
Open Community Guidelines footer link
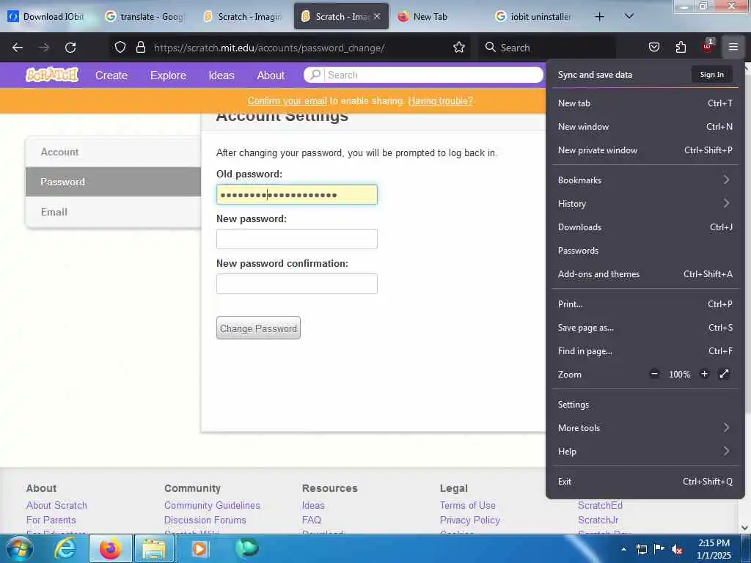pyautogui.click(x=212, y=505)
